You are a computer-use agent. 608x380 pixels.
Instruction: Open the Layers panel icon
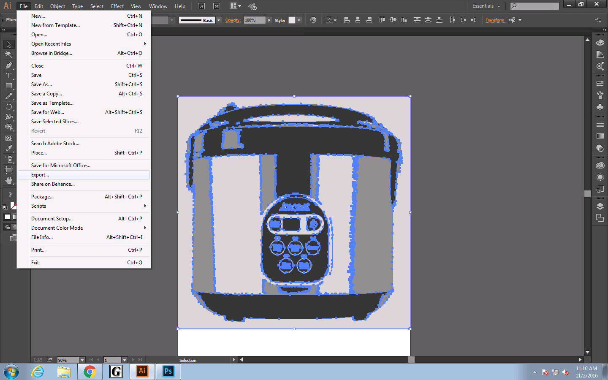(600, 206)
